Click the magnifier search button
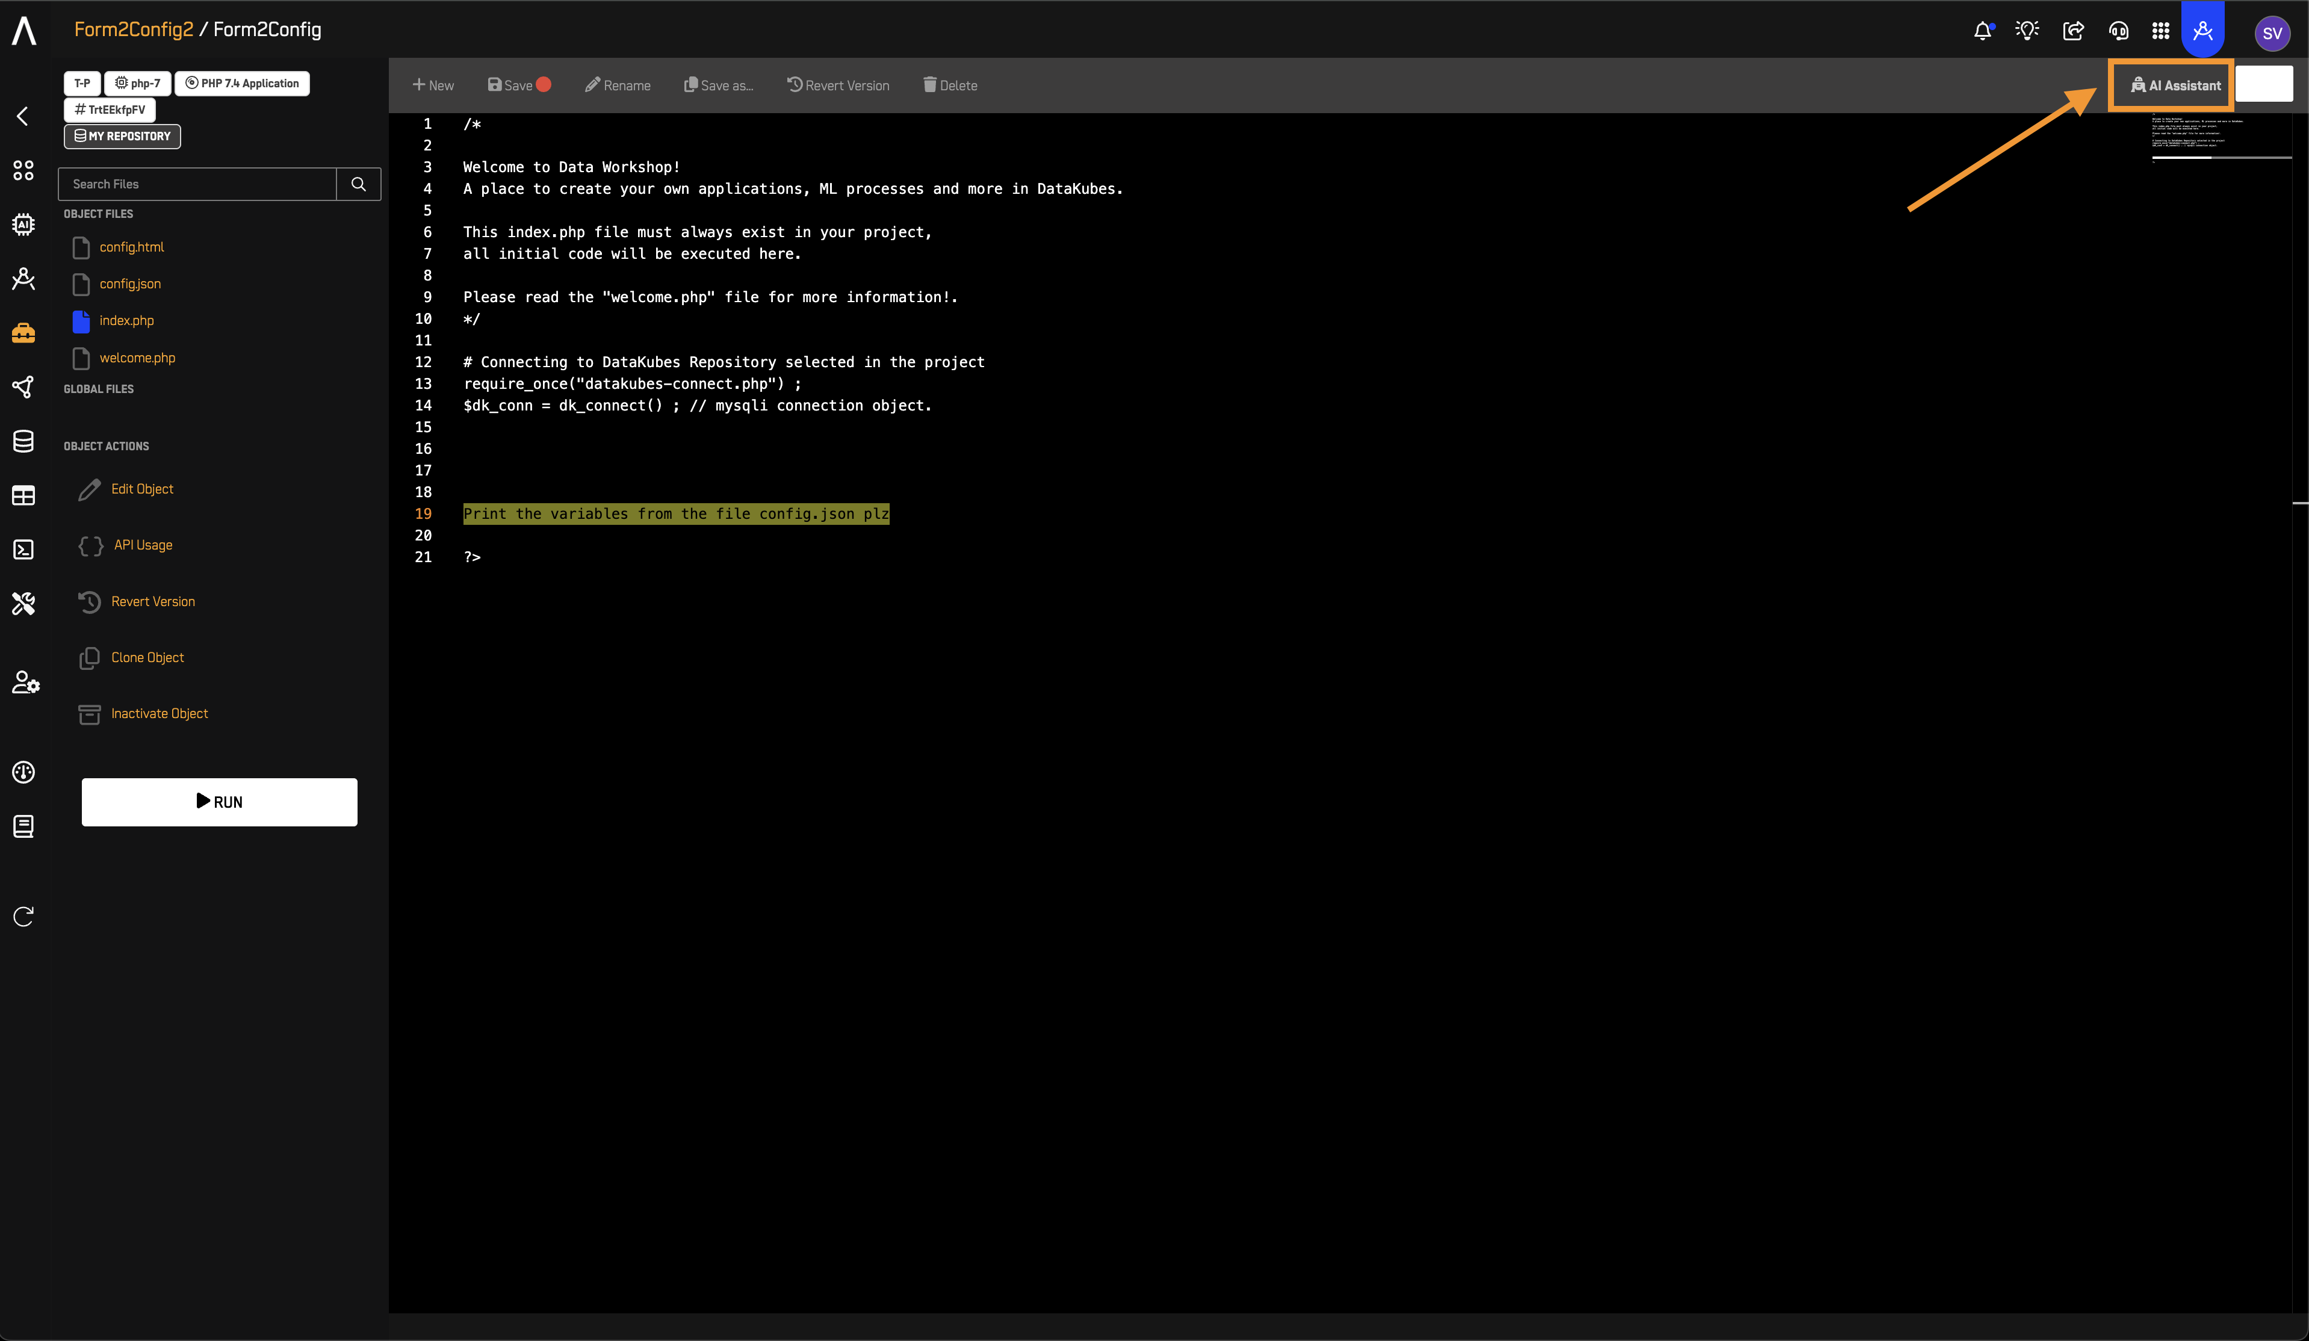 [x=358, y=184]
